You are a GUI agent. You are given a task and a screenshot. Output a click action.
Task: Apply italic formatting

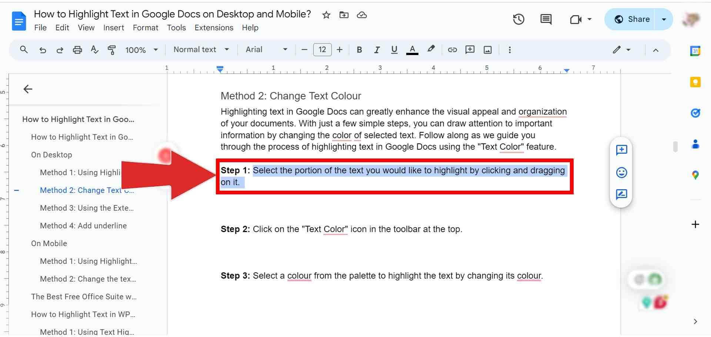click(377, 50)
